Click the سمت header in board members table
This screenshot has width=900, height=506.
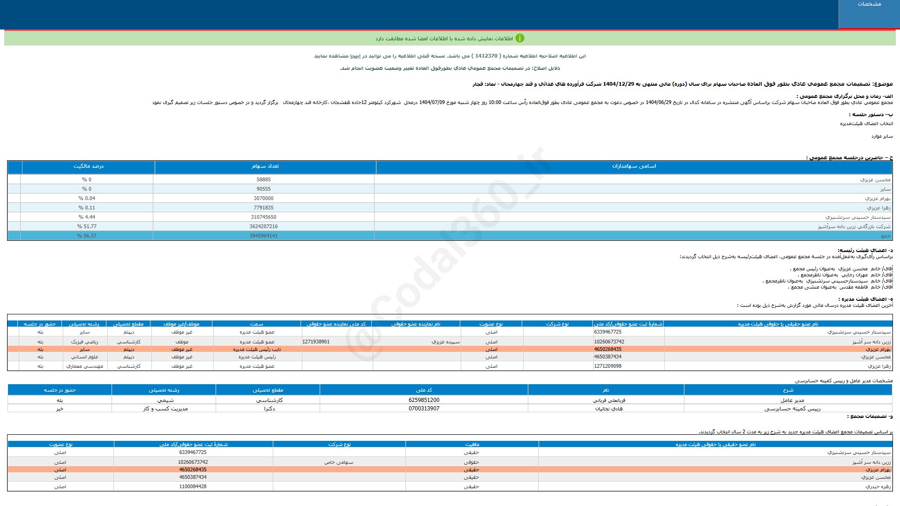256,324
